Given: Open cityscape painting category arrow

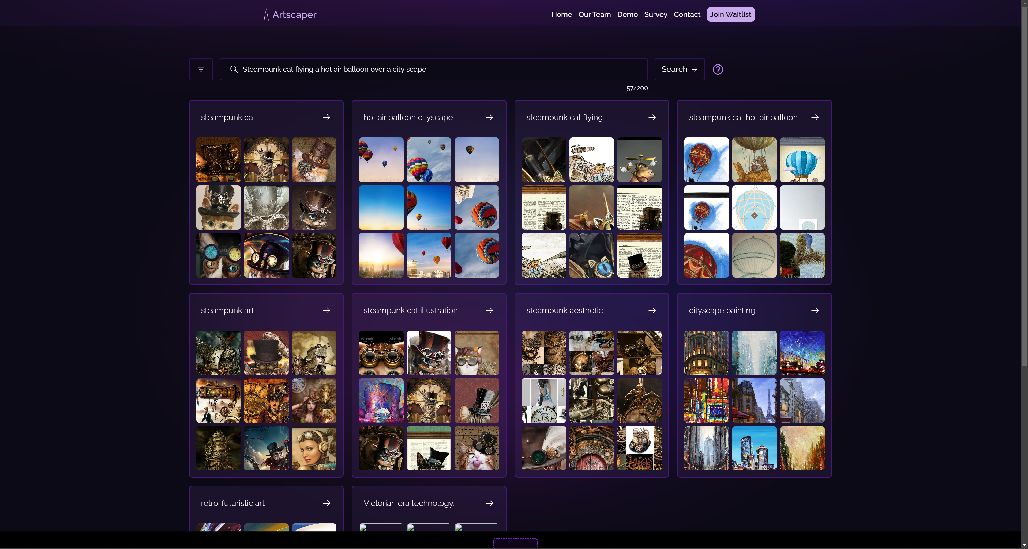Looking at the screenshot, I should (815, 310).
